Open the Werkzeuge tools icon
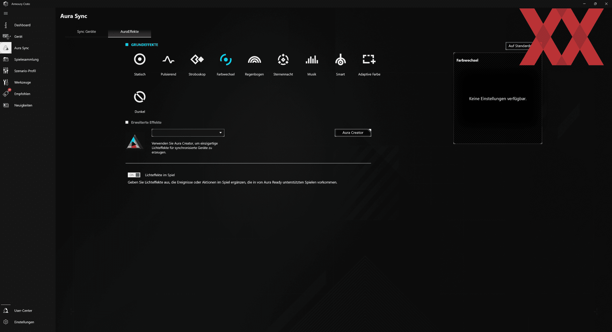This screenshot has height=332, width=612. (x=6, y=82)
